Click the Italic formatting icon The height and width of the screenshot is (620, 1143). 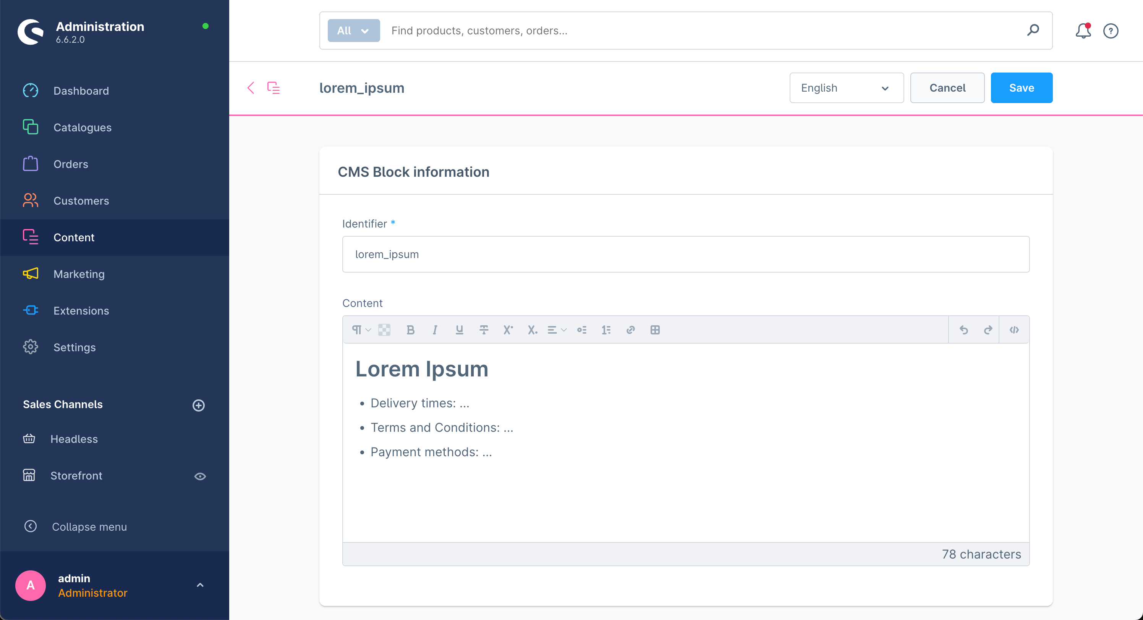point(435,330)
